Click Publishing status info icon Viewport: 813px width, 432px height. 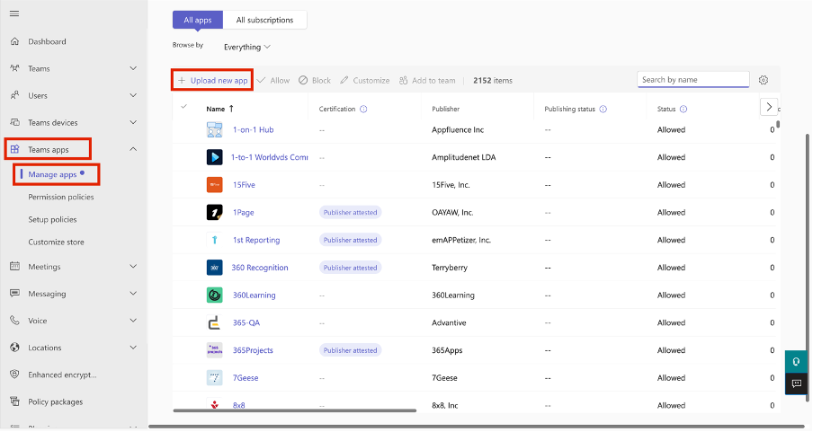click(603, 109)
